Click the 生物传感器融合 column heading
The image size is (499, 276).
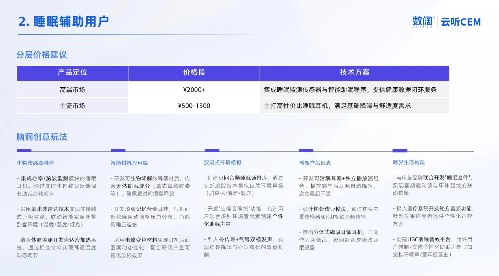click(x=36, y=163)
